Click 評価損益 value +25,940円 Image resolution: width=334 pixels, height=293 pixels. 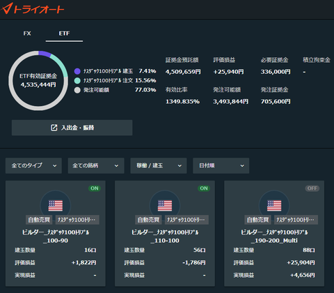click(x=228, y=72)
